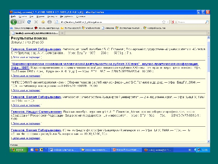Click the Stop loading X icon

pyautogui.click(x=36, y=22)
